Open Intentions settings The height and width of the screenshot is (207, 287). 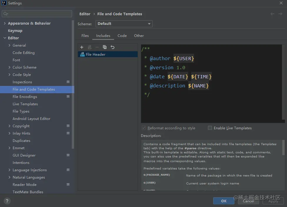coord(21,163)
